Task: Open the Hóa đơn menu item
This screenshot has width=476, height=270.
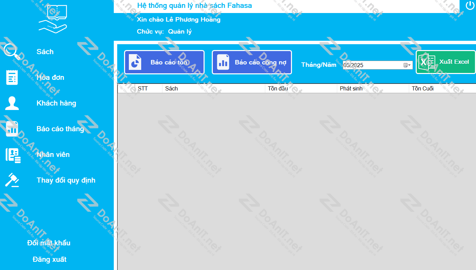Action: [50, 77]
